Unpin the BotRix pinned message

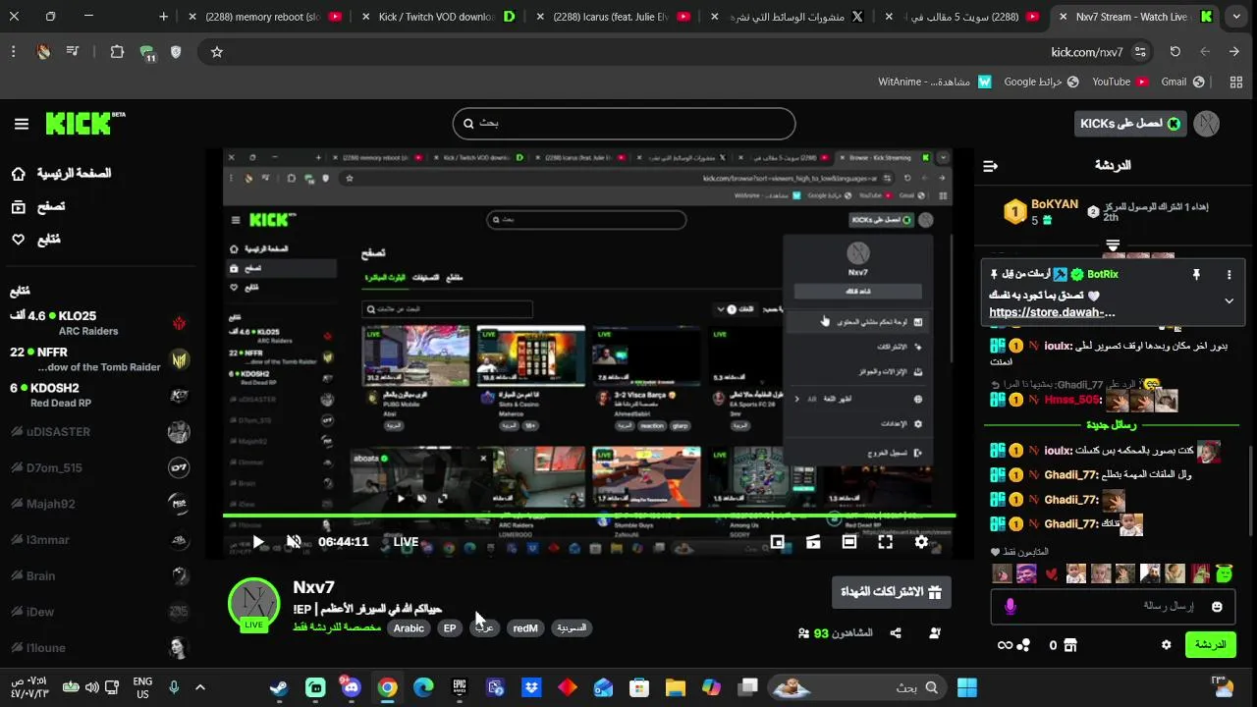click(x=1196, y=275)
